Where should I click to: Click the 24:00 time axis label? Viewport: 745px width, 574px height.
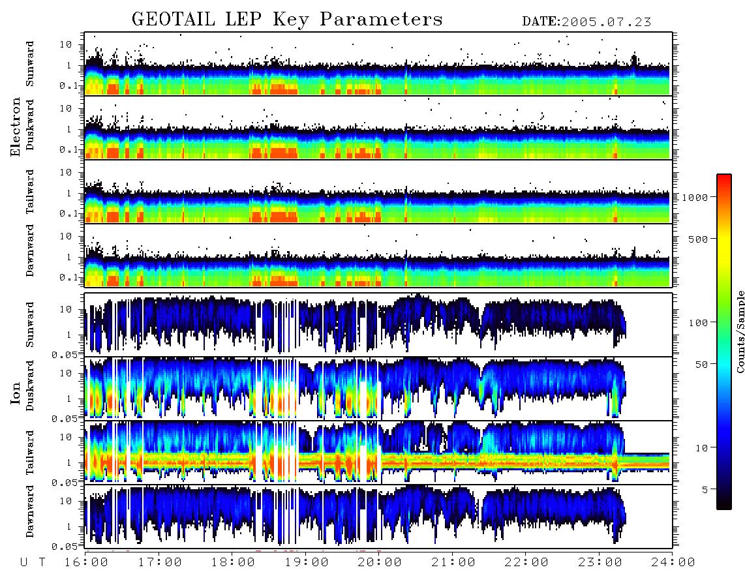point(673,562)
